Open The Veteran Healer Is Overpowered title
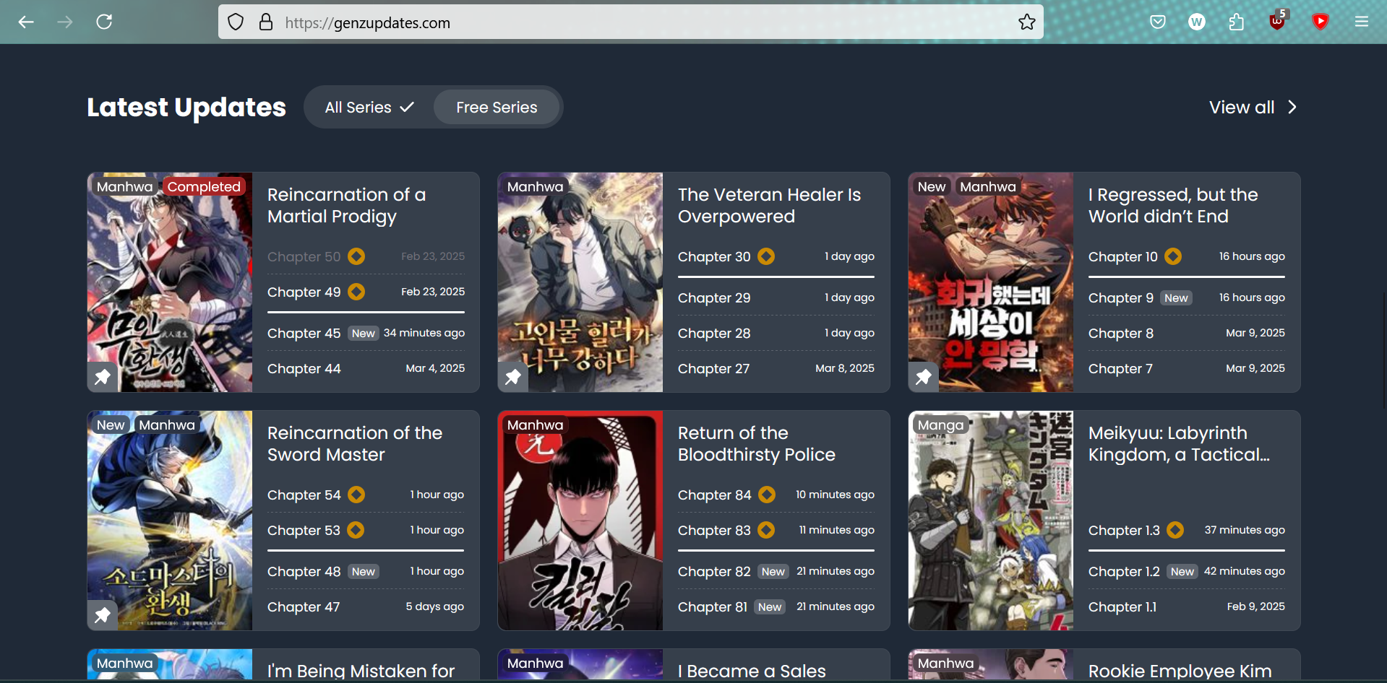Viewport: 1387px width, 683px height. coord(769,206)
